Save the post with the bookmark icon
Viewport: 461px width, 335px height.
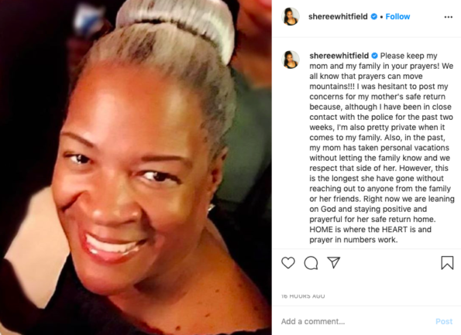[x=447, y=262]
